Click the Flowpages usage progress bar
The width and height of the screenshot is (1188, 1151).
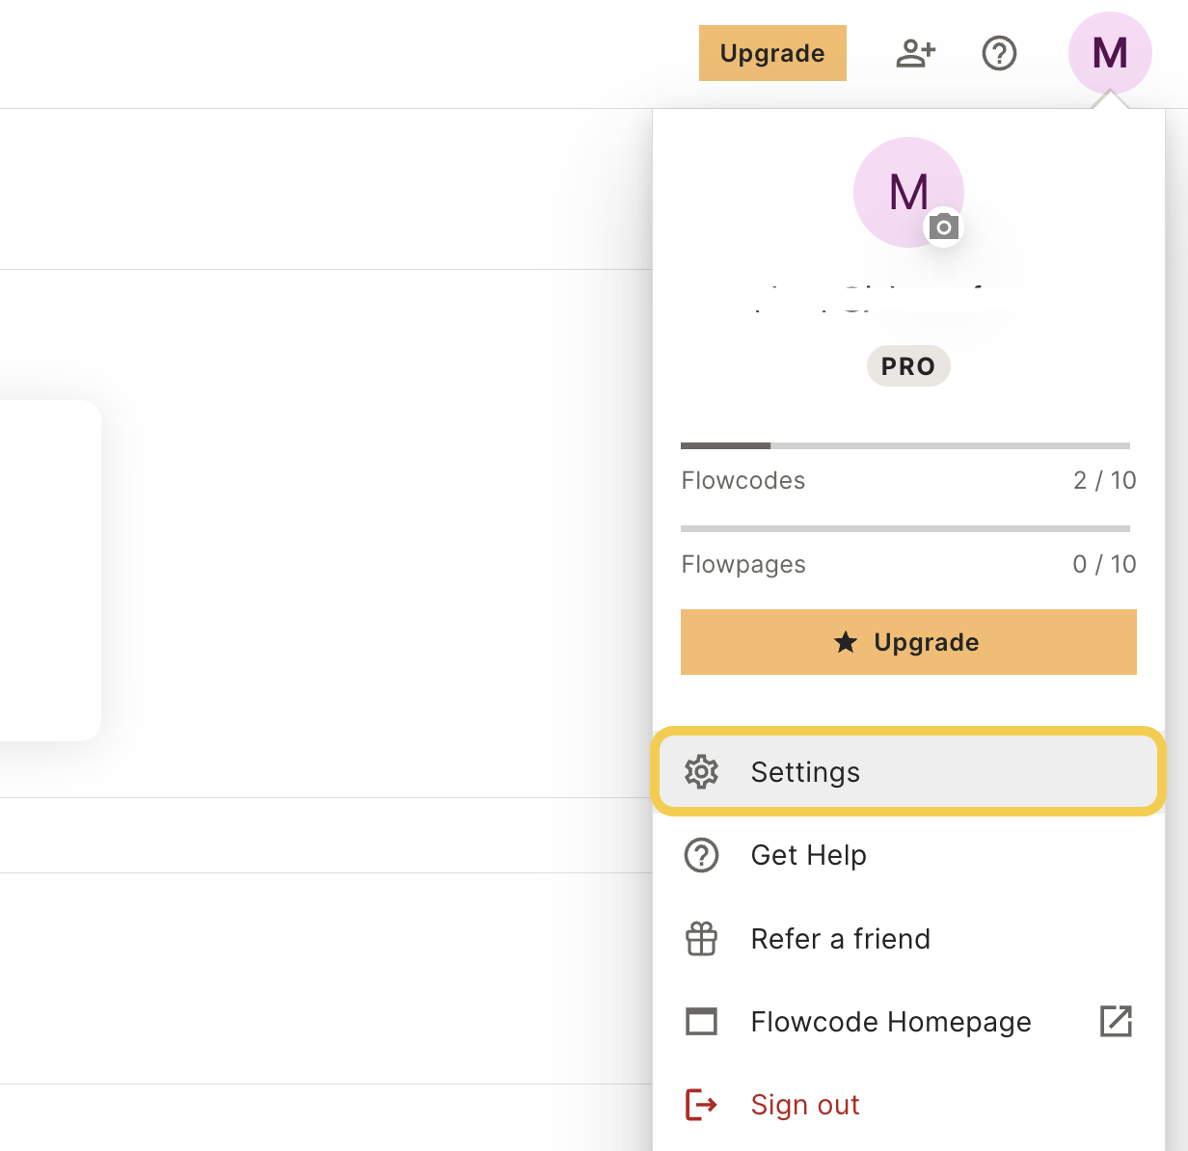[905, 528]
